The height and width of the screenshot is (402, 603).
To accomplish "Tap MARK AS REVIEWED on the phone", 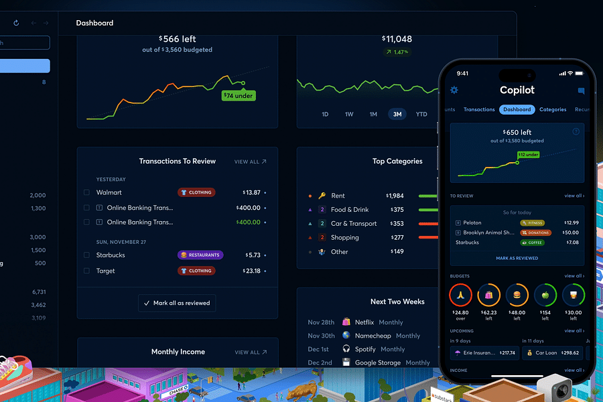I will pos(517,258).
